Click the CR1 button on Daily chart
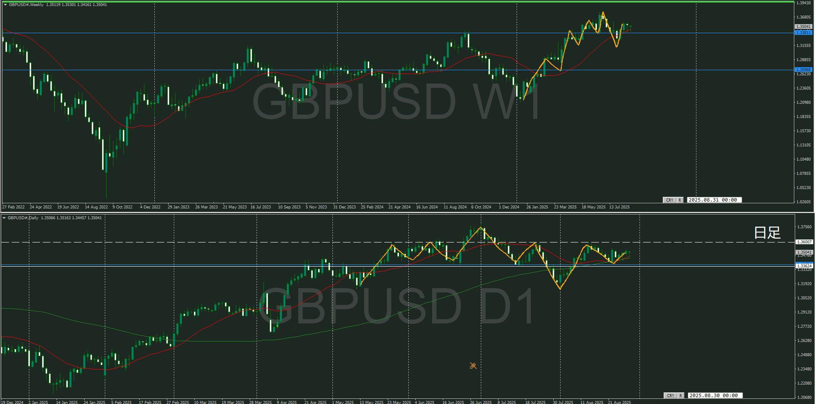The width and height of the screenshot is (815, 404). 670,395
